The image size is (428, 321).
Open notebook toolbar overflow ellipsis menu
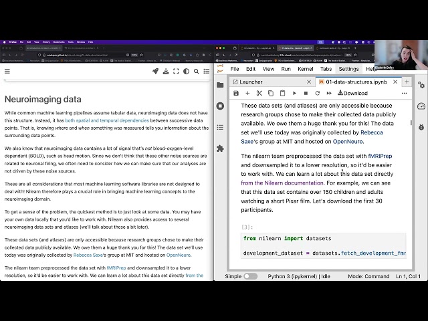coord(404,94)
